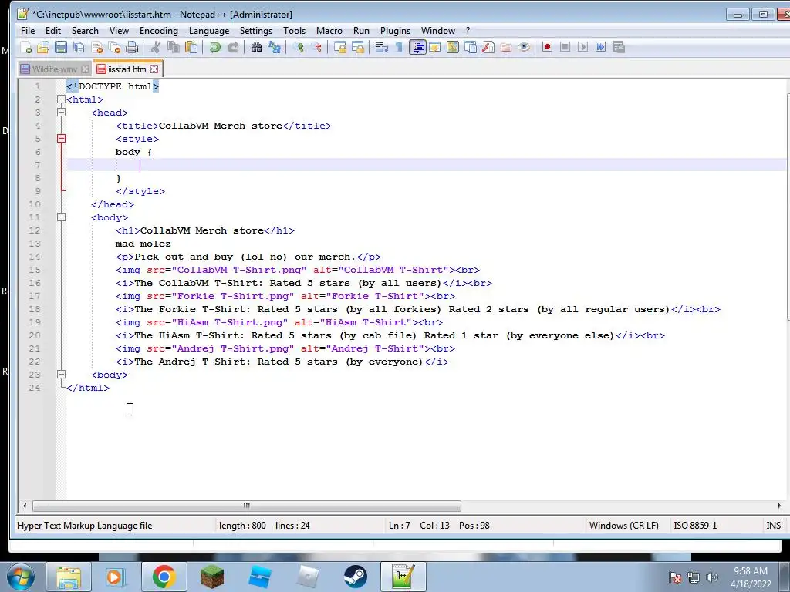Click the Open file toolbar icon
The image size is (790, 592).
pos(43,47)
